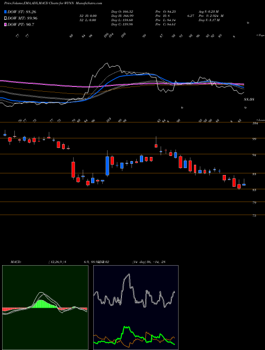Click the tall blue candlestick near 94 level
The height and width of the screenshot is (350, 265).
click(x=107, y=165)
